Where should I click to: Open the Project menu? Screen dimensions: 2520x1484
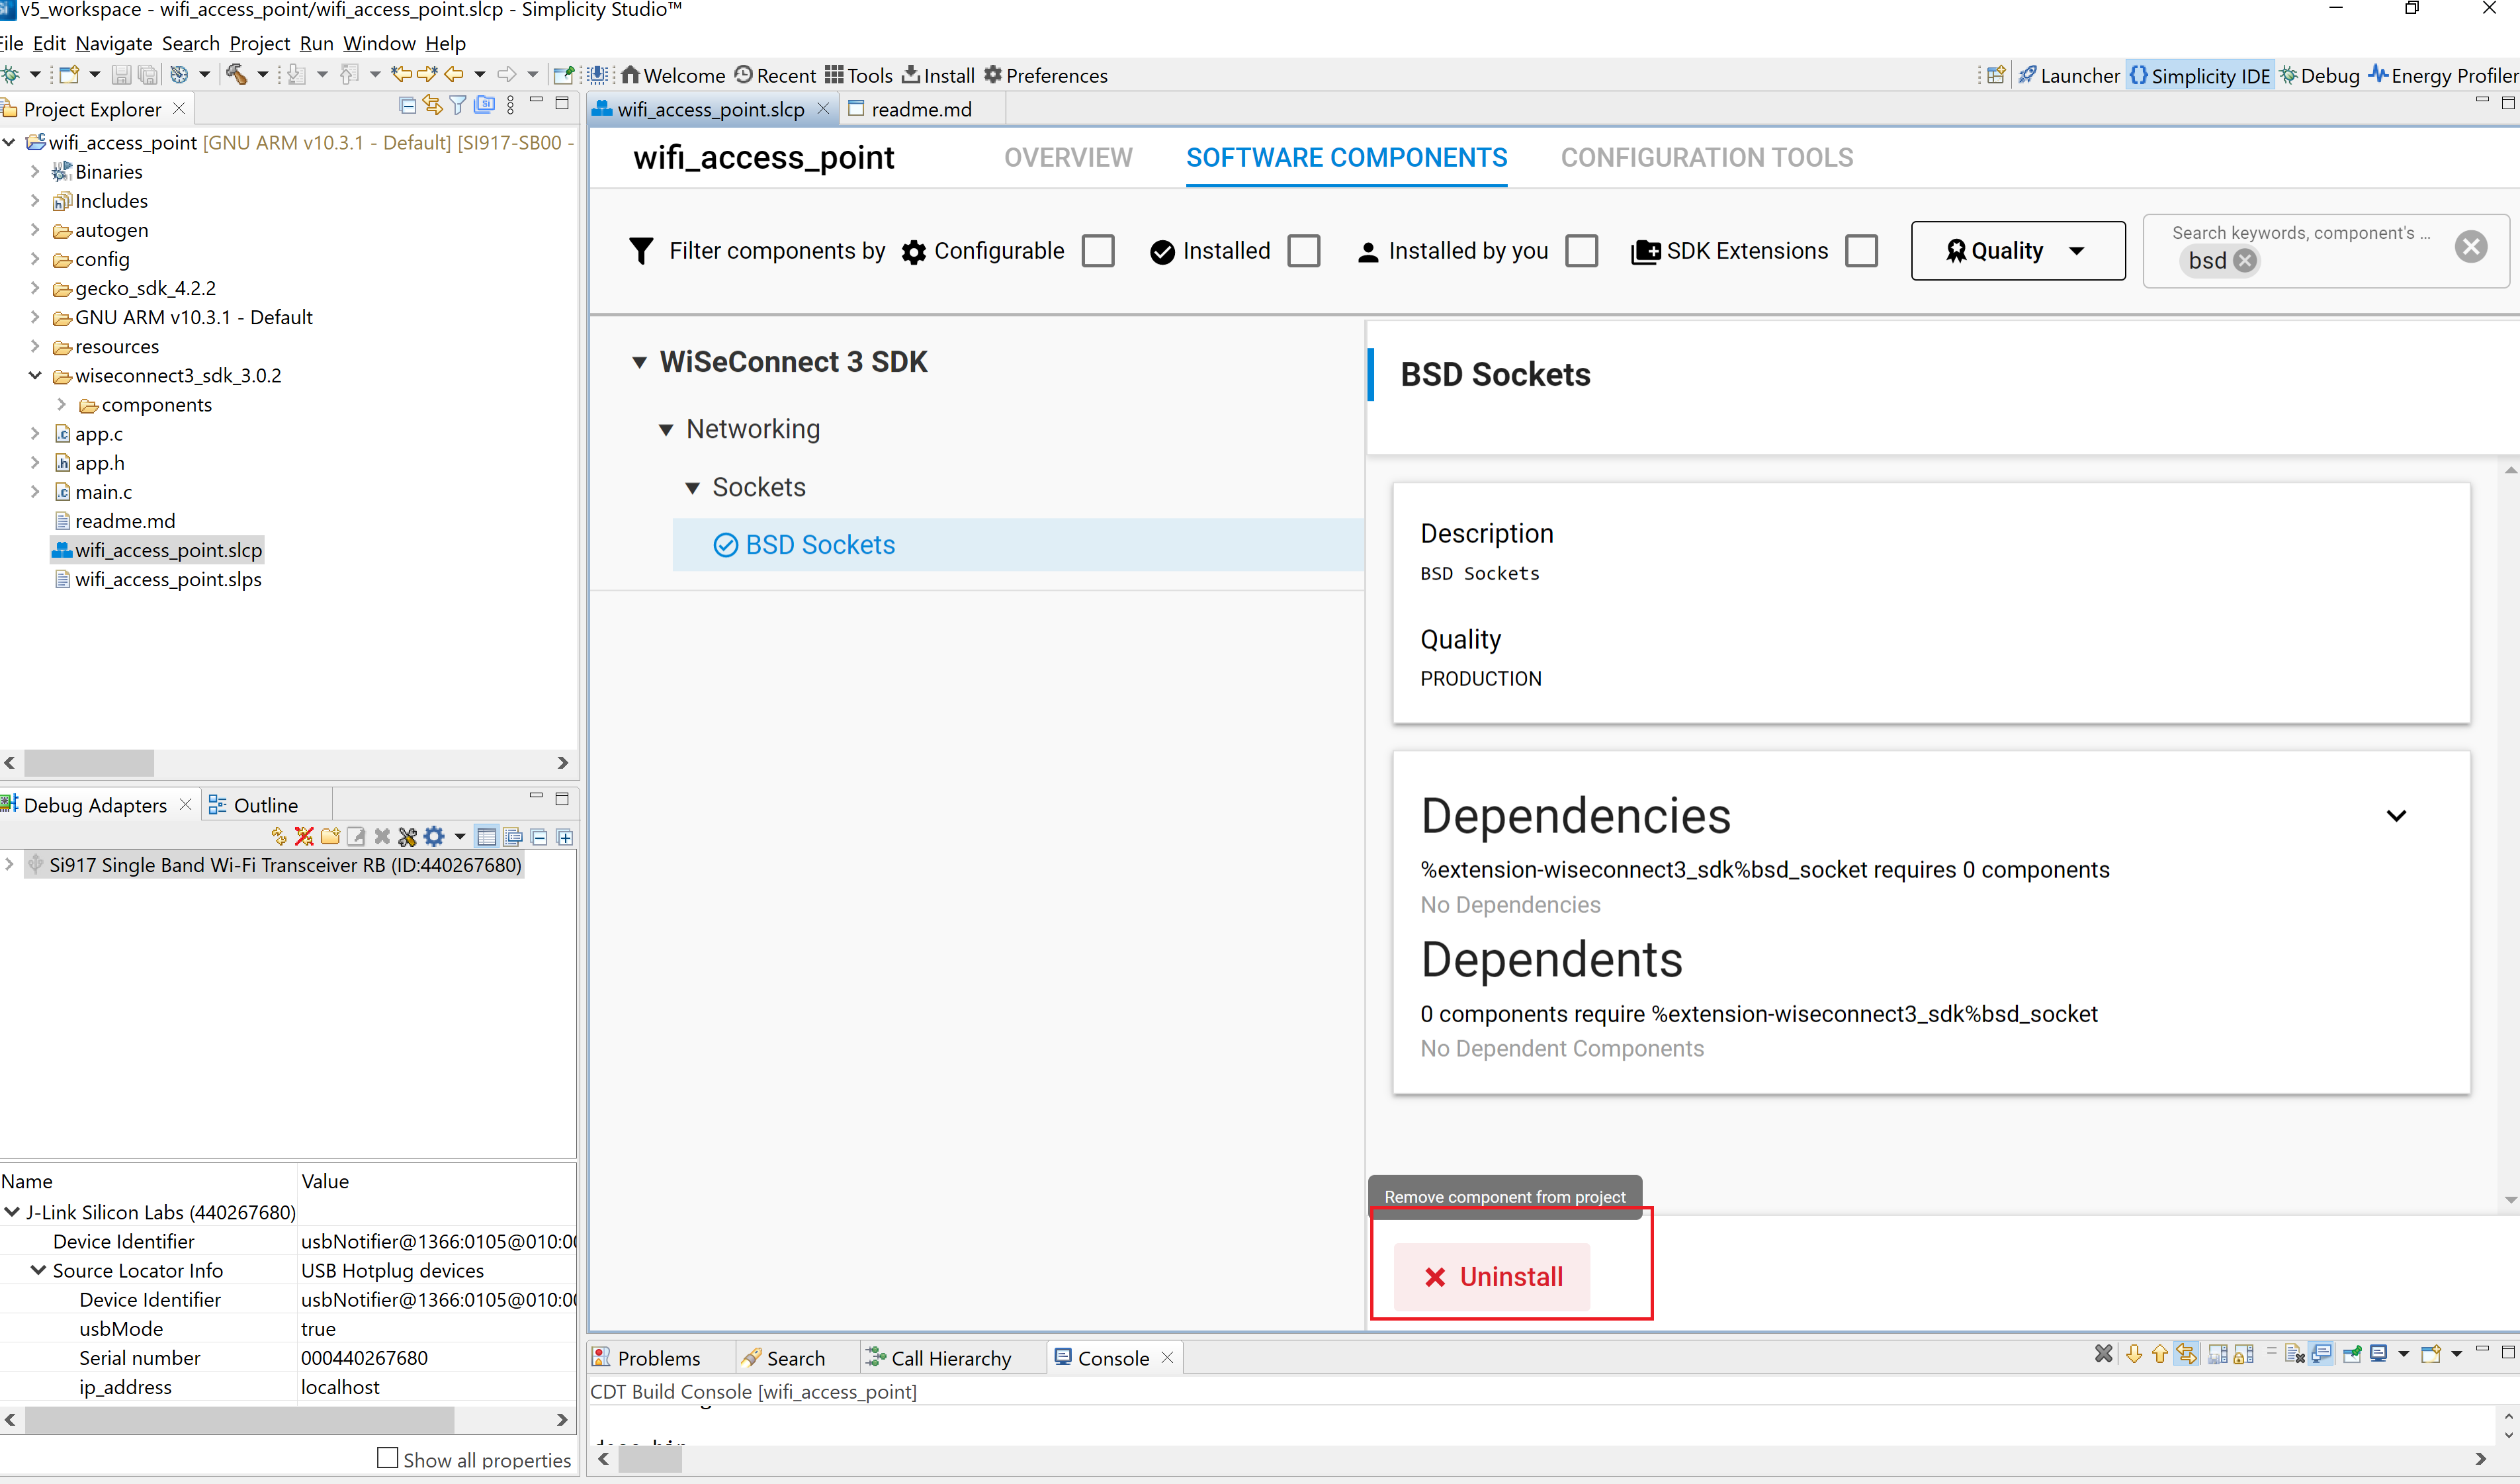pos(259,44)
